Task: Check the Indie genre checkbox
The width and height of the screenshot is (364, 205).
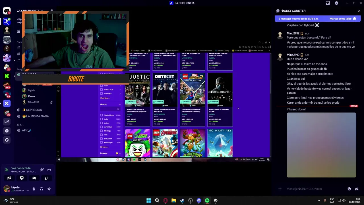Action: 102,119
